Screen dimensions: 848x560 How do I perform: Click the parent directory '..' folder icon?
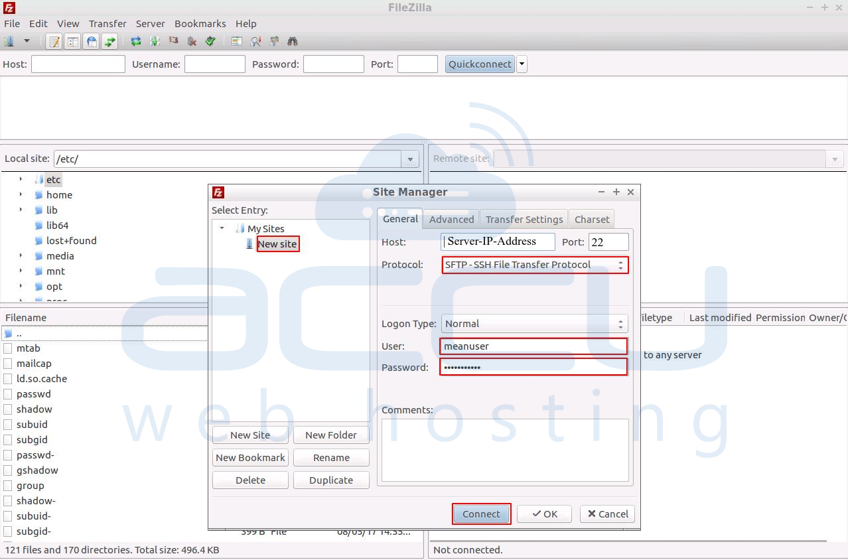[x=8, y=334]
